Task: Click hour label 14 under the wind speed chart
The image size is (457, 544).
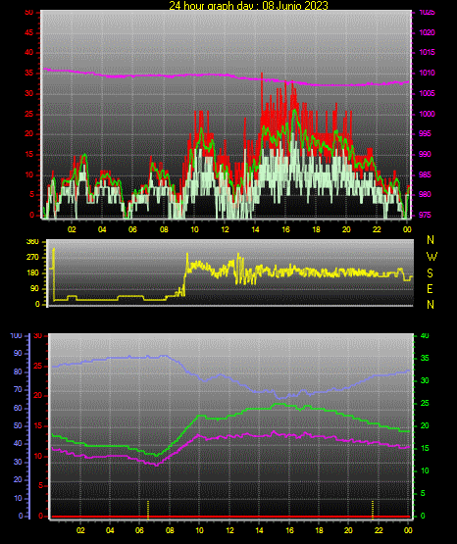Action: [255, 229]
